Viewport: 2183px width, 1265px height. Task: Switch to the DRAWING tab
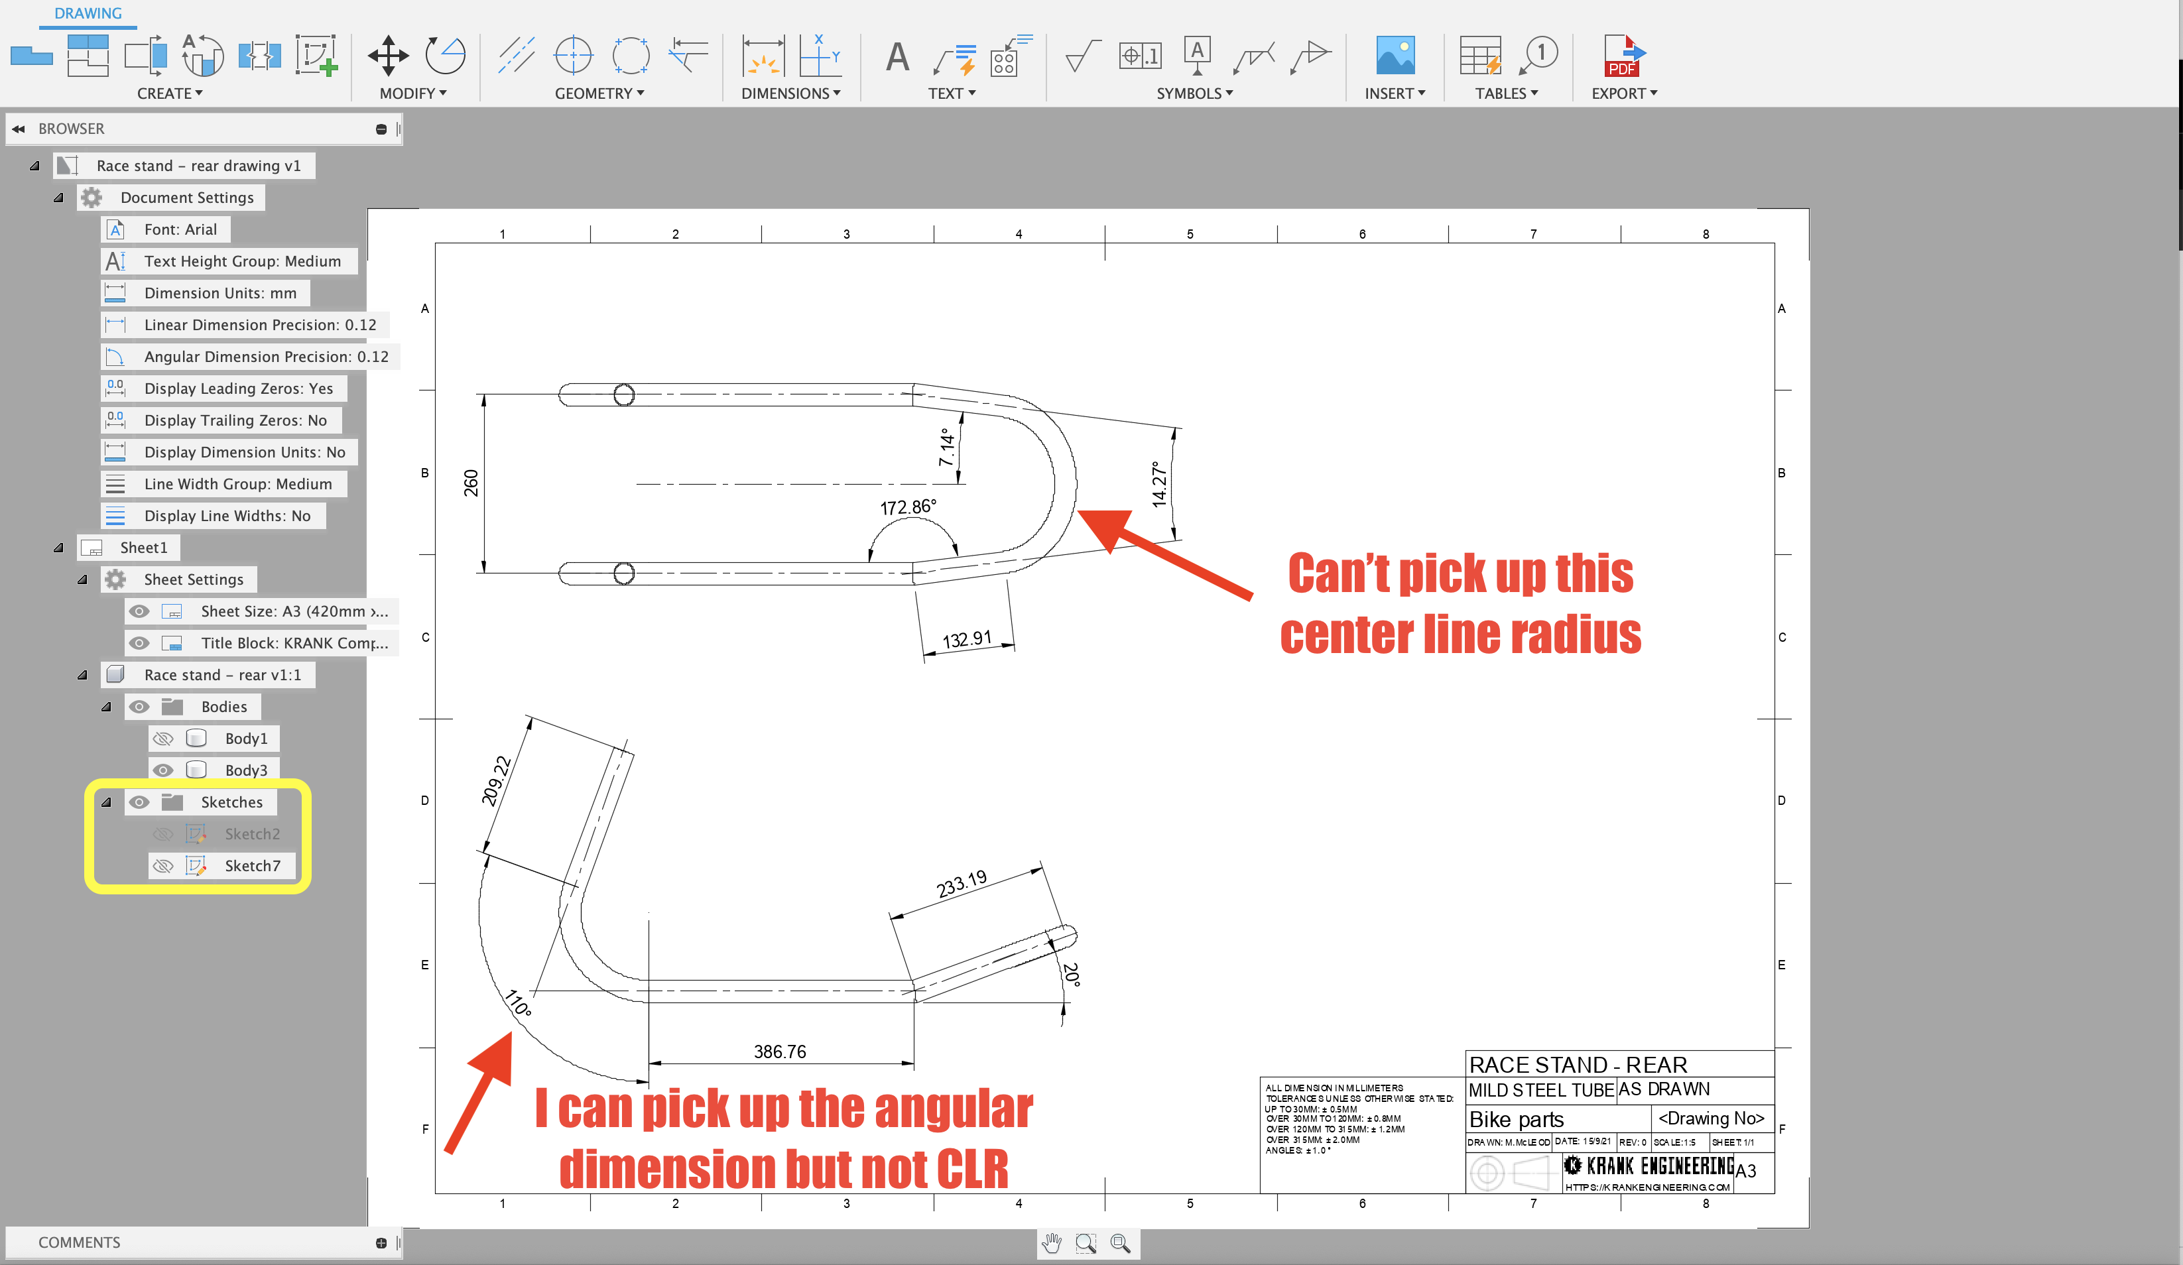tap(88, 13)
